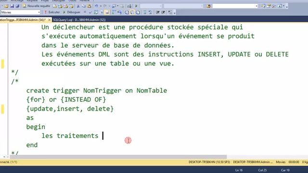This screenshot has height=173, width=308.
Task: Undo the last edit
Action: [x=96, y=6]
